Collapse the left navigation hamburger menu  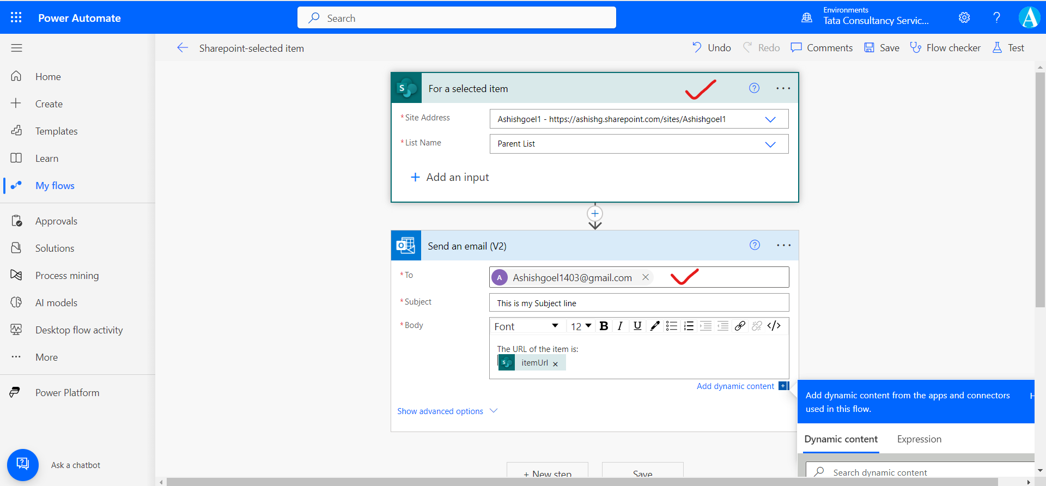(16, 48)
